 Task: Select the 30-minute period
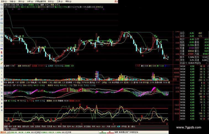pyautogui.click(x=2, y=82)
